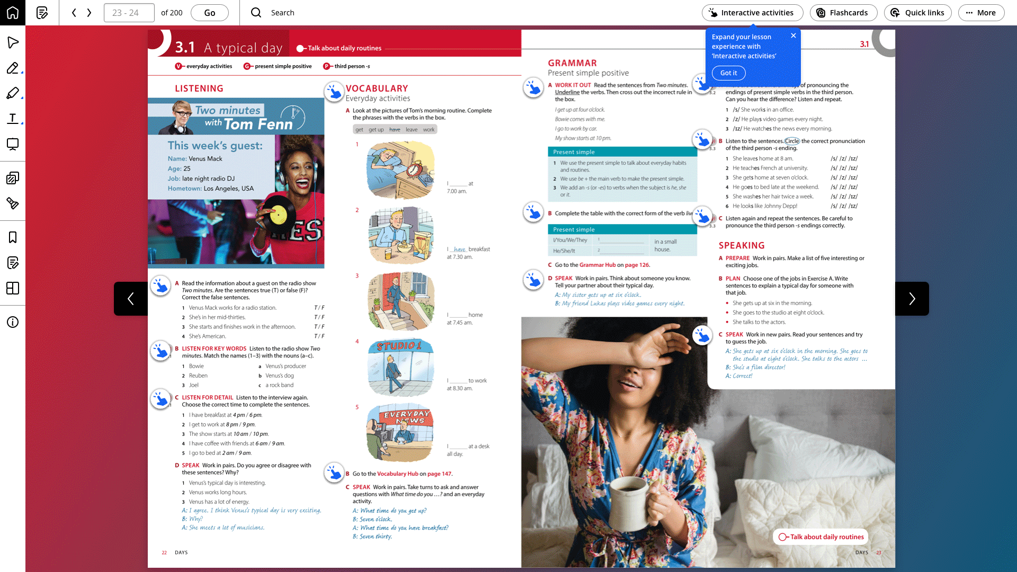Image resolution: width=1017 pixels, height=572 pixels.
Task: Open interactive activity for circle pronunciation exercise B
Action: pos(702,140)
